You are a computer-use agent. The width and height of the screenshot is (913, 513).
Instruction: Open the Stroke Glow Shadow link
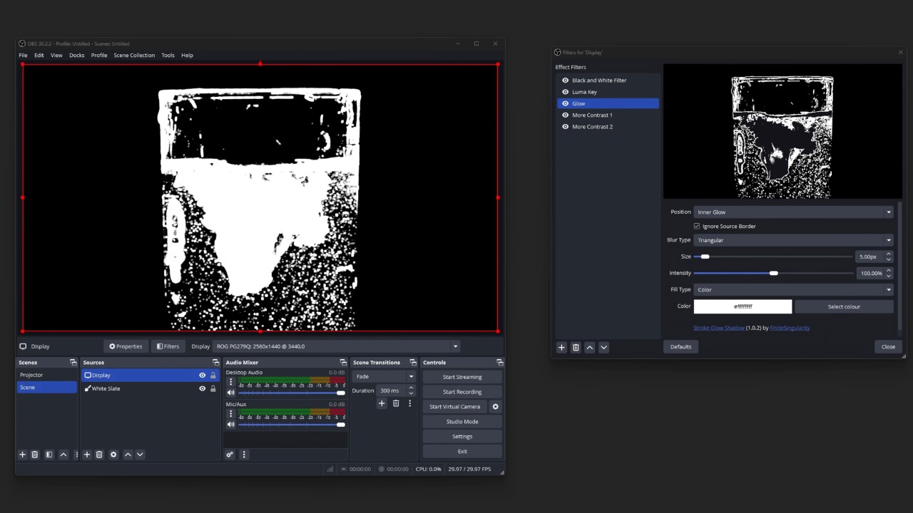tap(718, 328)
